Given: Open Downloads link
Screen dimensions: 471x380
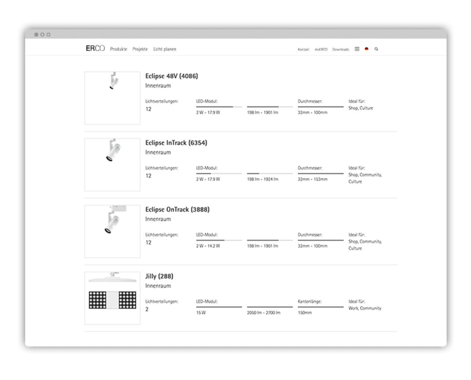Looking at the screenshot, I should click(x=341, y=49).
